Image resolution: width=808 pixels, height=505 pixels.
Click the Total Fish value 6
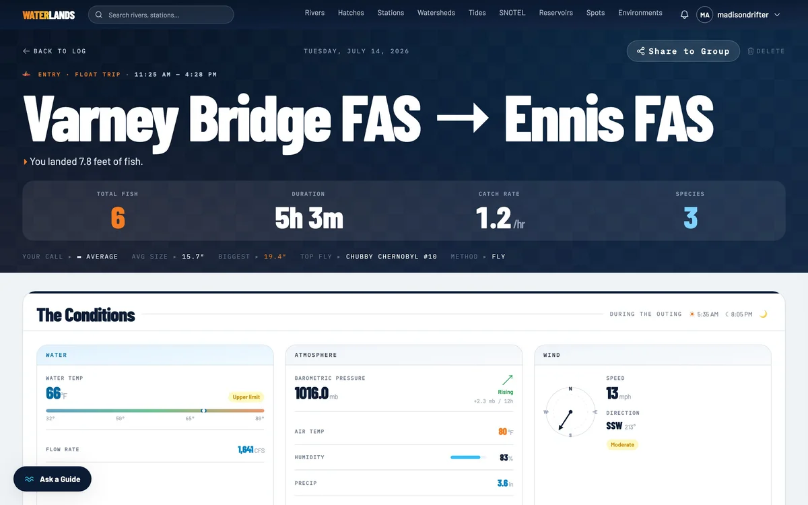point(118,218)
